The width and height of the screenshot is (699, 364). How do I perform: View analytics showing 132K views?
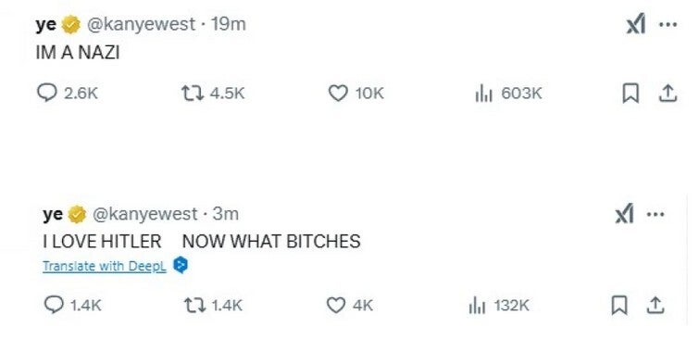477,306
